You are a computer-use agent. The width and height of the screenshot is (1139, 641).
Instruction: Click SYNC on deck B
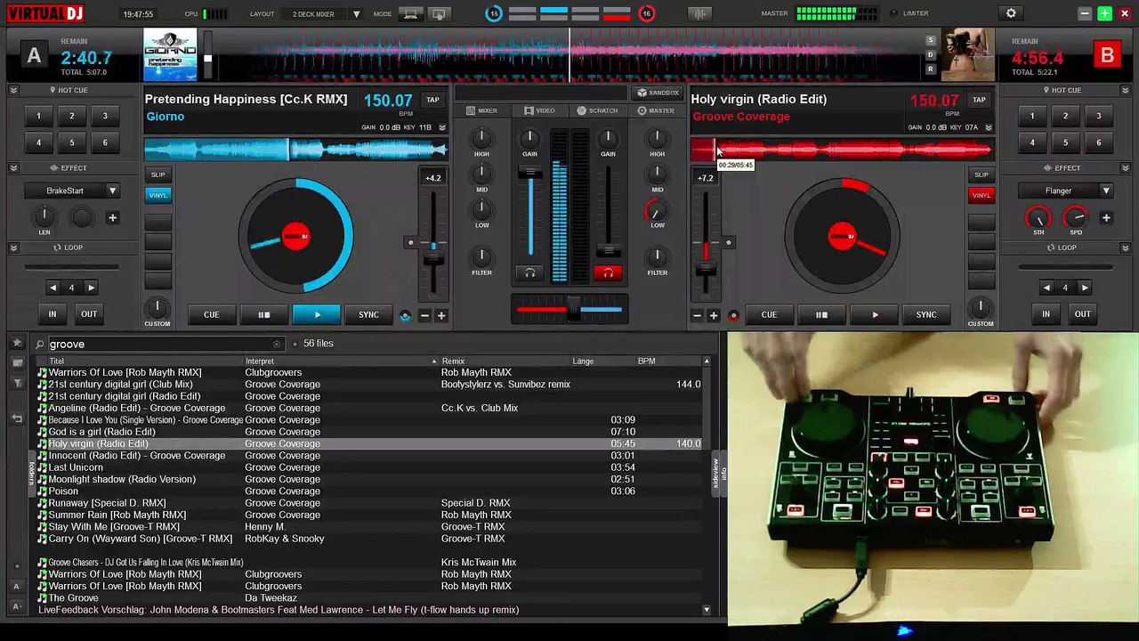coord(925,314)
